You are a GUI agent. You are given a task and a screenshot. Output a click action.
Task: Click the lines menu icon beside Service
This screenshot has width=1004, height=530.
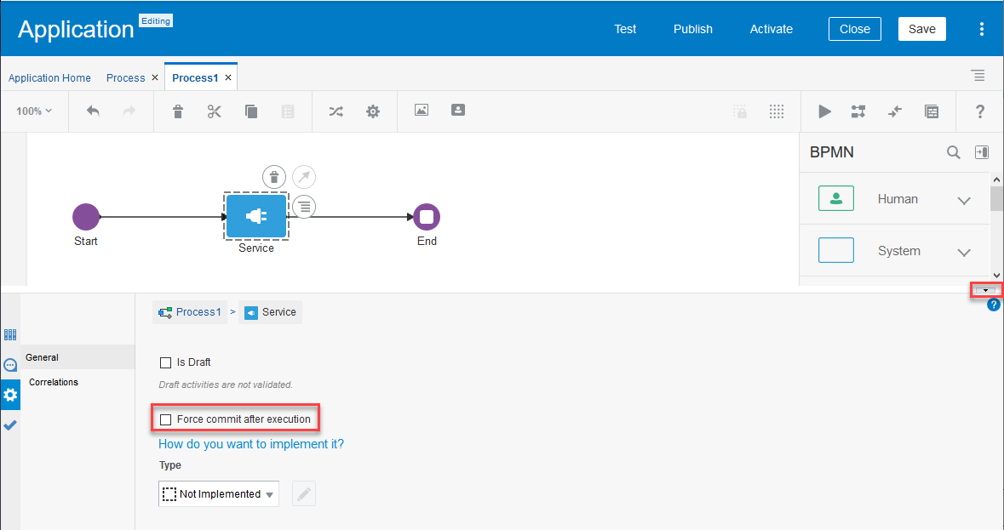point(304,207)
